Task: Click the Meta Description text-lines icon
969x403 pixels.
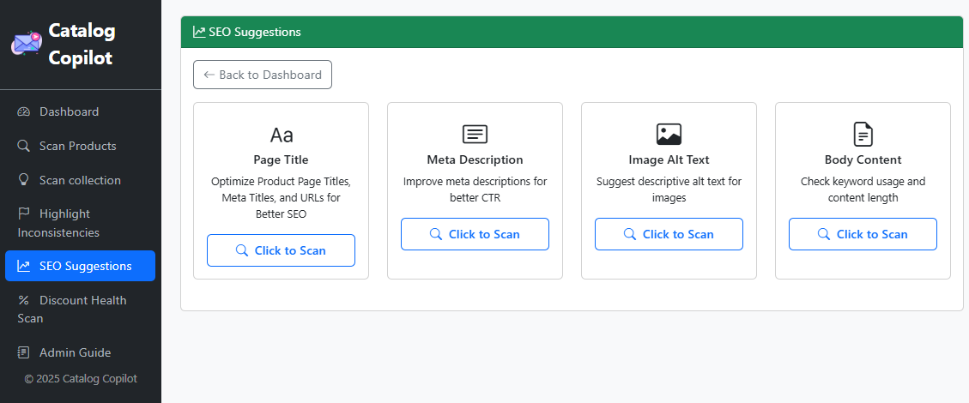Action: coord(475,135)
